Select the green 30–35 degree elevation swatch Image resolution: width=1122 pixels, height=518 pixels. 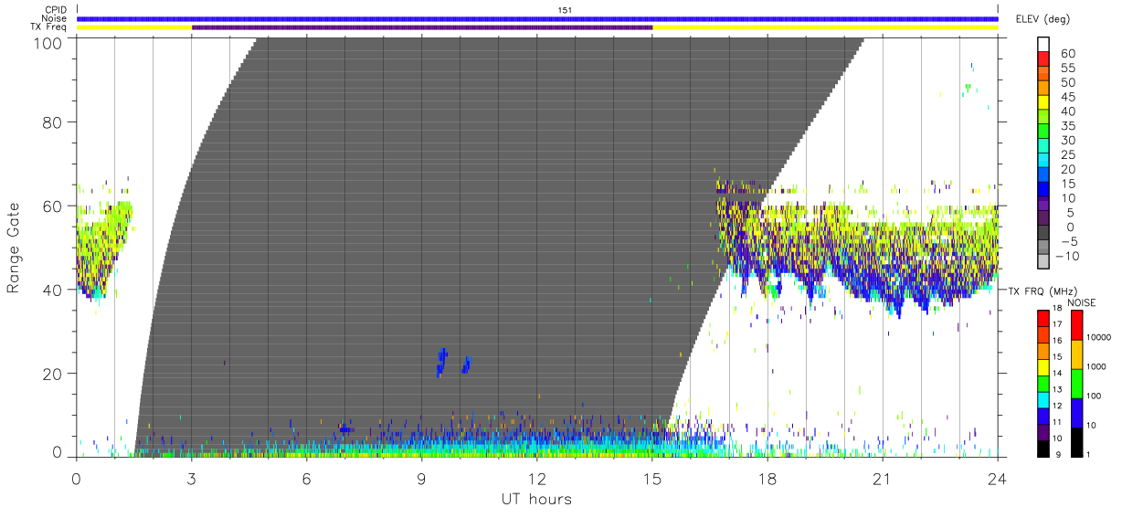[1044, 130]
